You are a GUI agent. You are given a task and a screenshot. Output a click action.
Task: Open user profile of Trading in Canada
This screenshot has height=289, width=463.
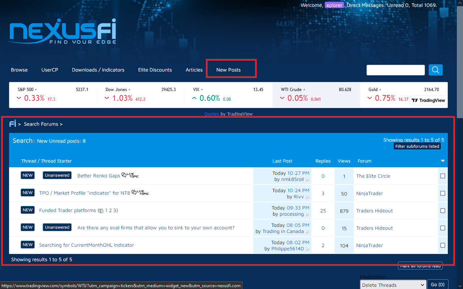[283, 231]
